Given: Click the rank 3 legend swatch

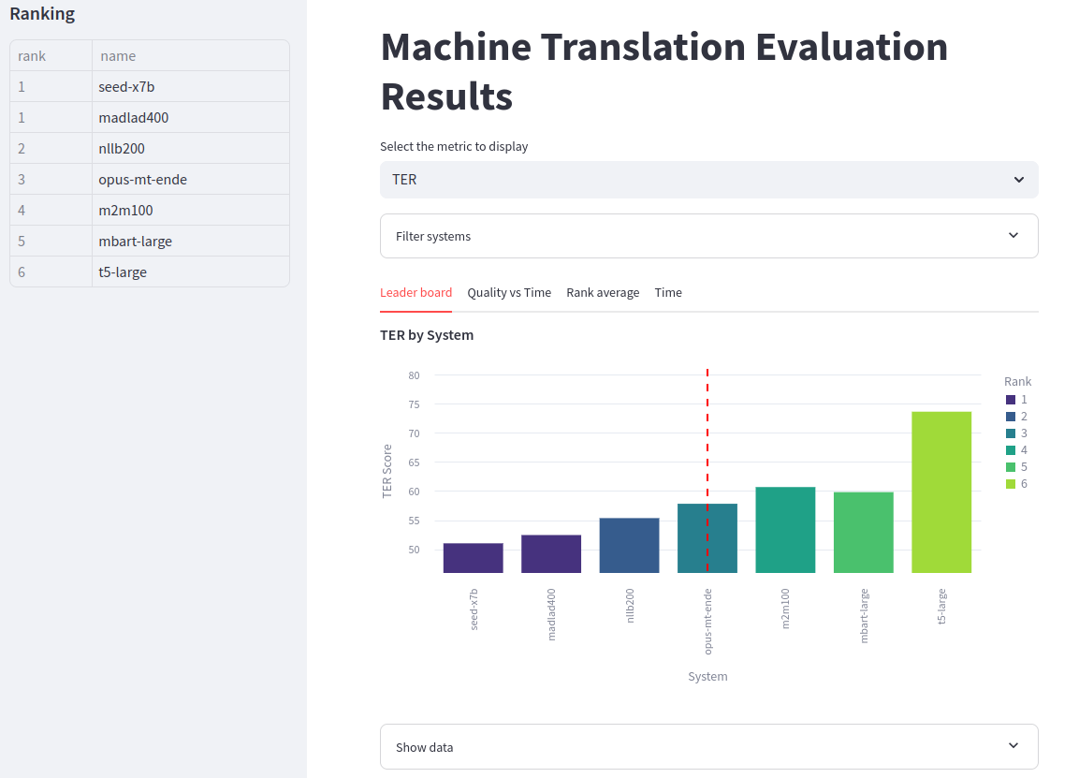Looking at the screenshot, I should (1011, 433).
